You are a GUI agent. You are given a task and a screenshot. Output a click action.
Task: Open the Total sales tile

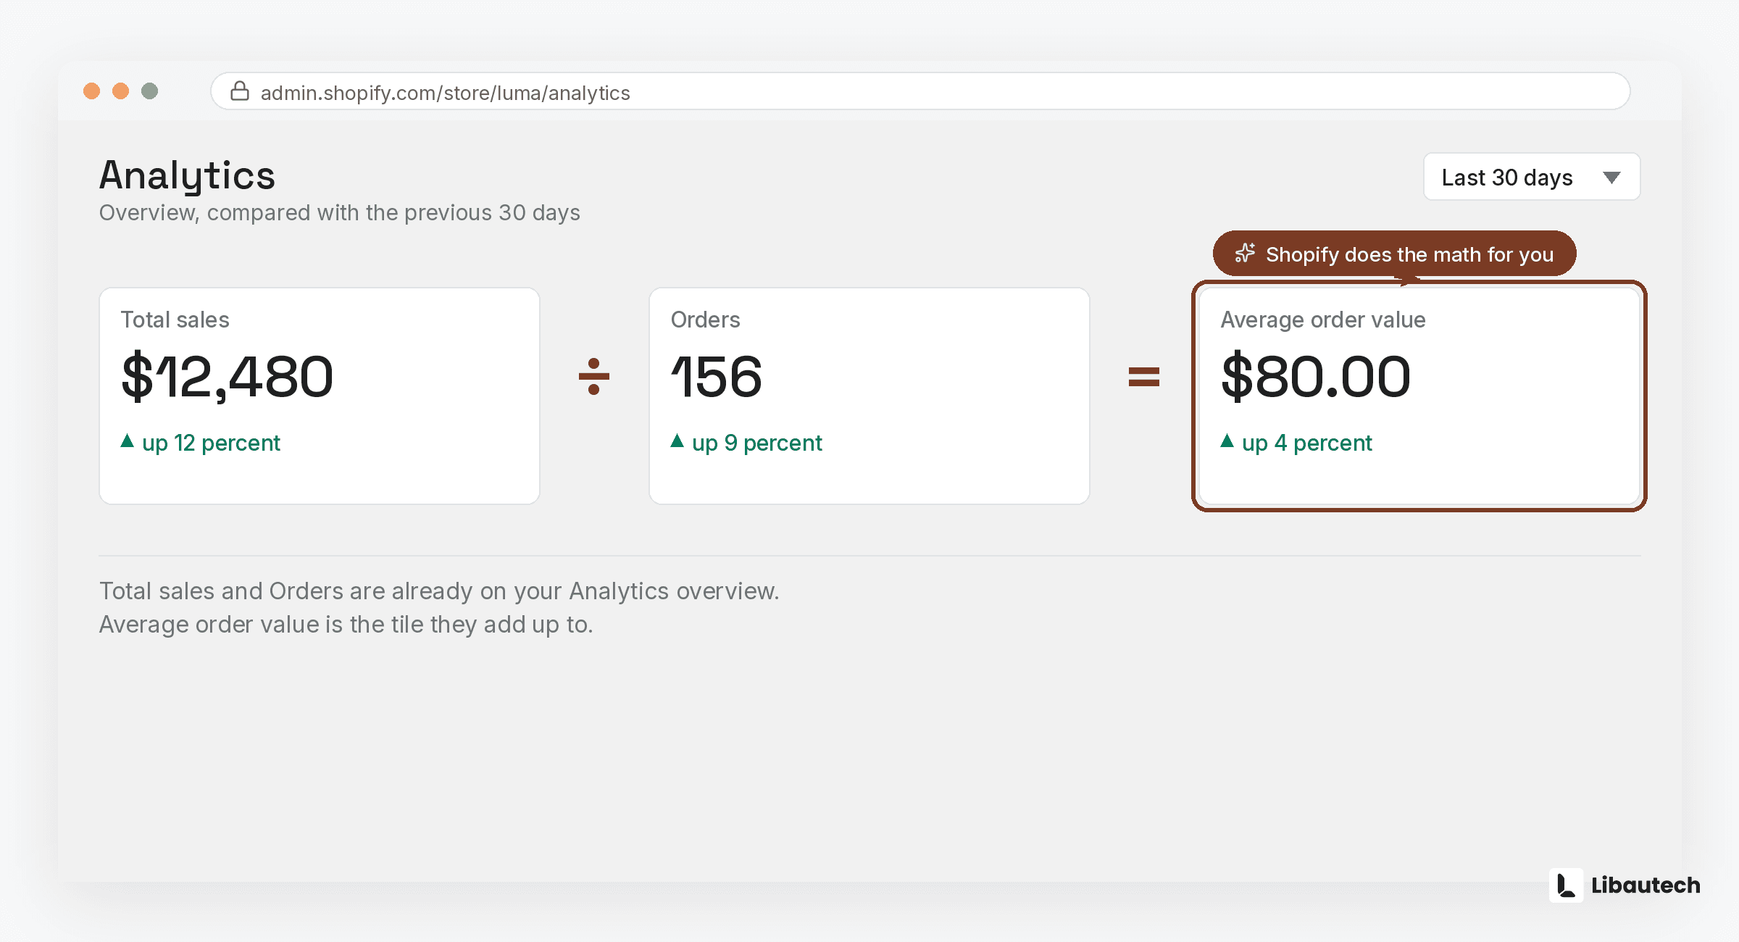tap(320, 396)
